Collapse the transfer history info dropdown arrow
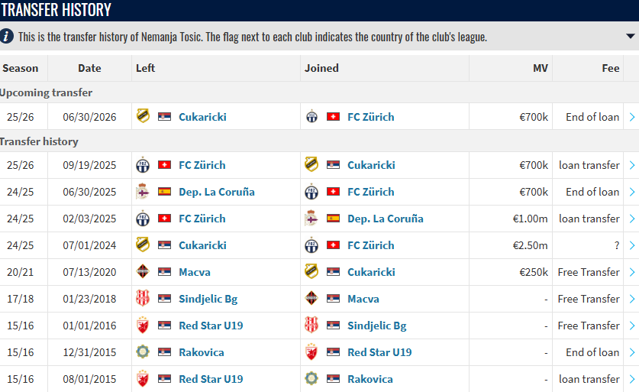639x392 pixels. (x=630, y=37)
